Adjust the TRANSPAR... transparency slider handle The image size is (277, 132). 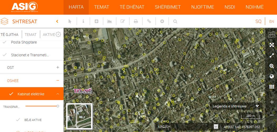pos(57,106)
